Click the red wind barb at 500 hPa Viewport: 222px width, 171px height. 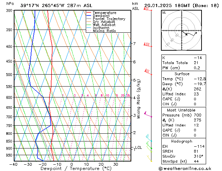148,72
